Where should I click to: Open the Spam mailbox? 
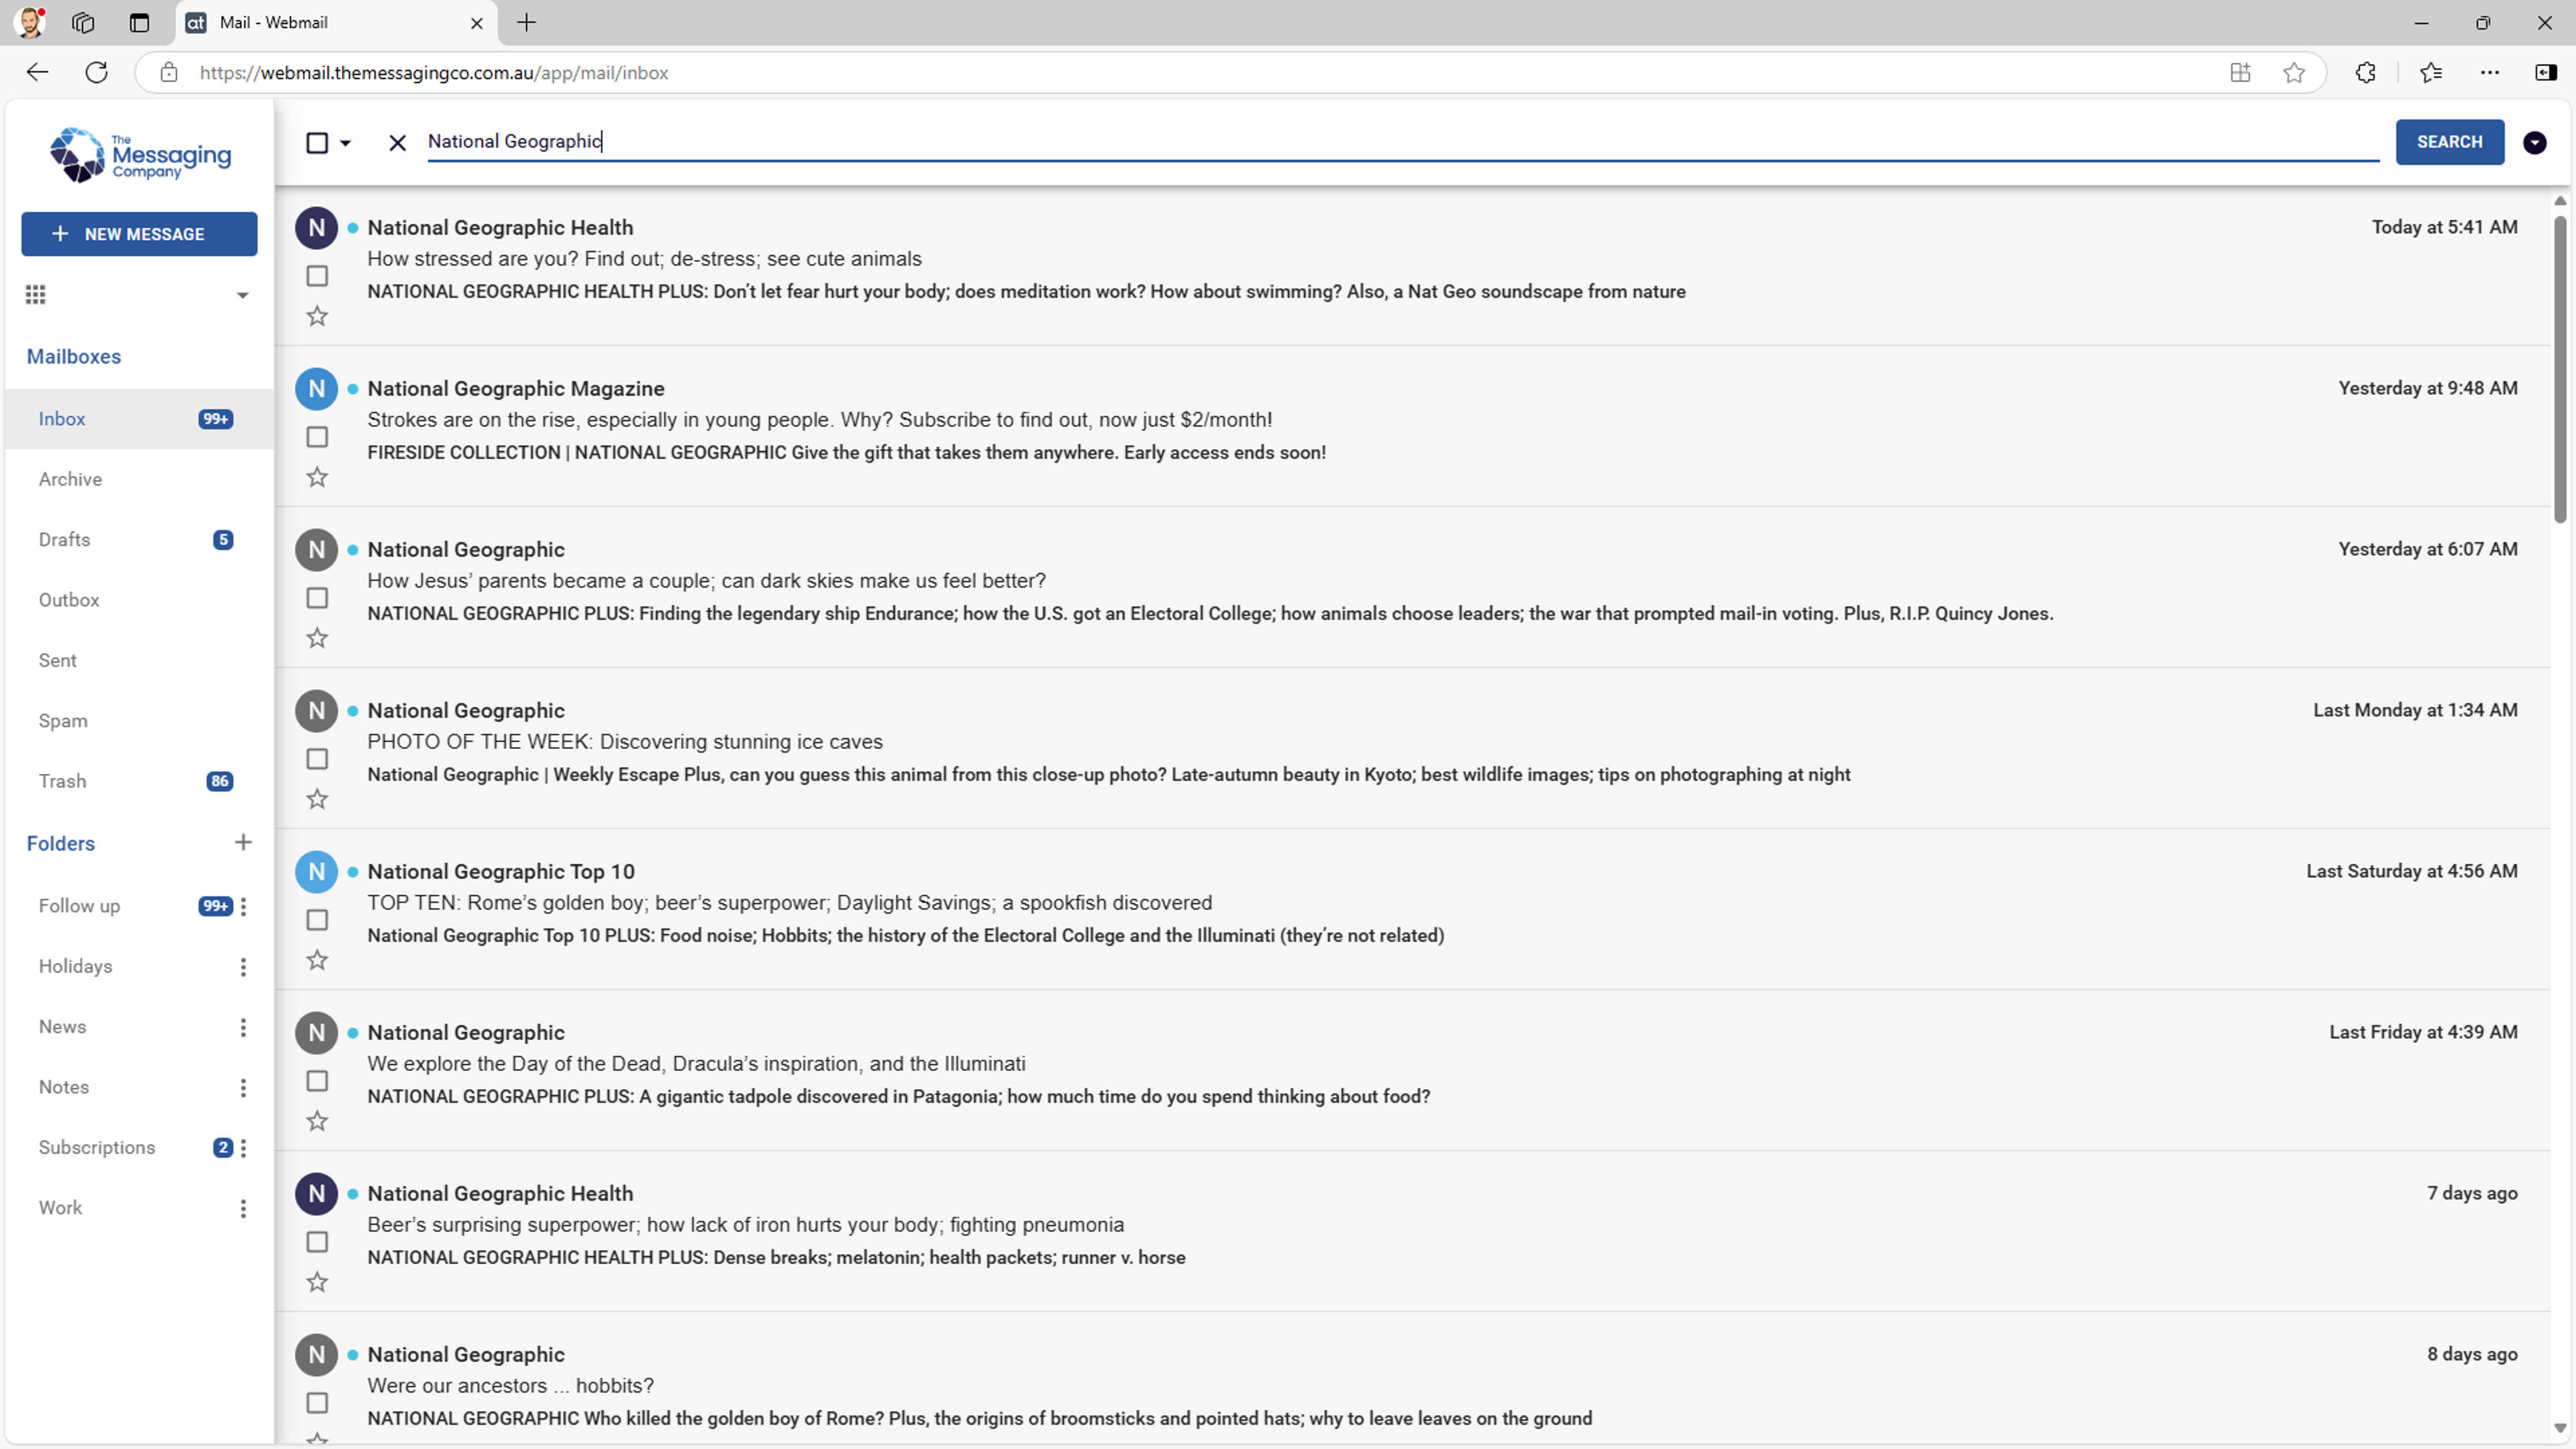click(x=139, y=721)
